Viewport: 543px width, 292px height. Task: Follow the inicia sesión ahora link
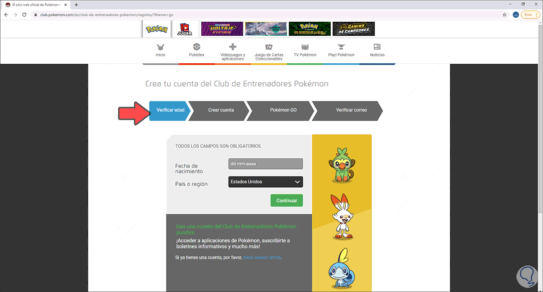click(262, 257)
